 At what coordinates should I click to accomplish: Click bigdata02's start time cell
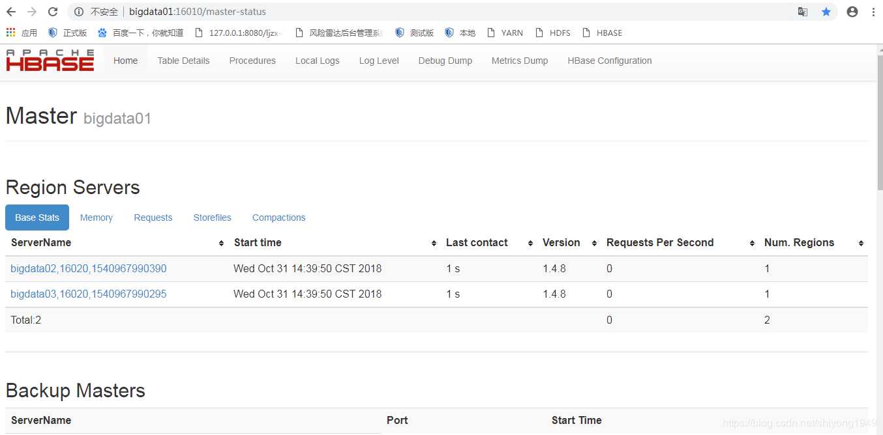click(308, 268)
